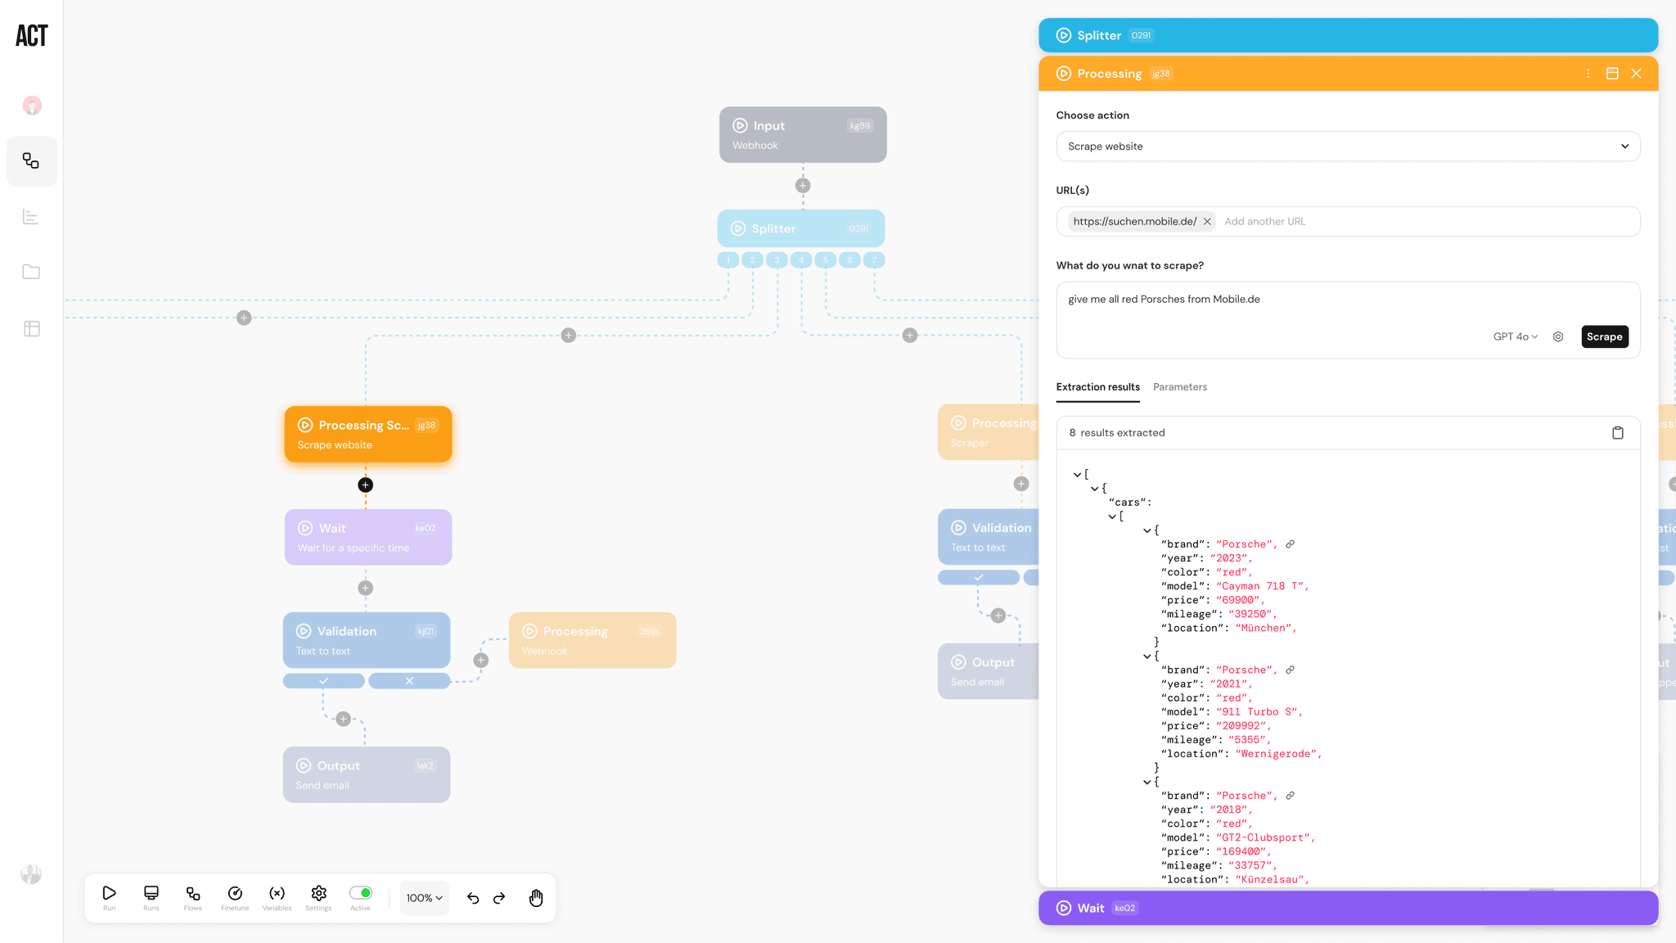Open the Variables toolbar icon
Screen dimensions: 1676x943
pos(277,893)
